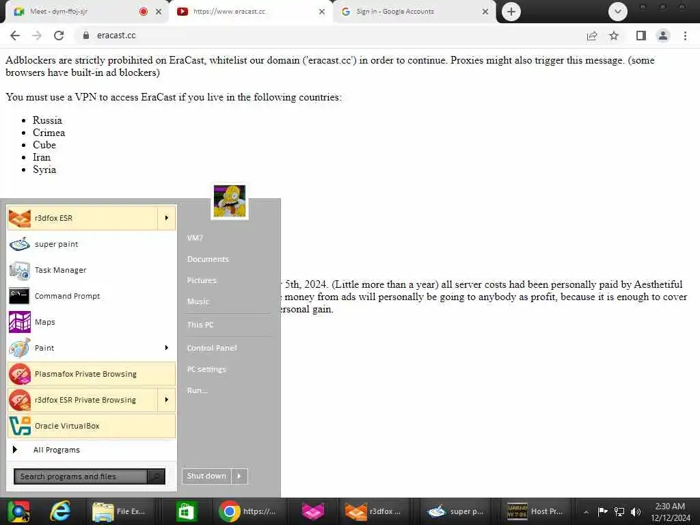Close the Google Accounts sign in tab
Viewport: 700px width, 525px height.
click(485, 12)
